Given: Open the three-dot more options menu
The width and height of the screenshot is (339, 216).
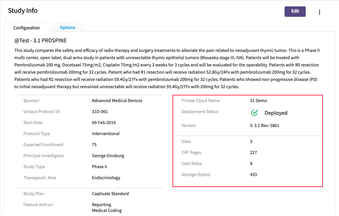Looking at the screenshot, I should pyautogui.click(x=319, y=12).
